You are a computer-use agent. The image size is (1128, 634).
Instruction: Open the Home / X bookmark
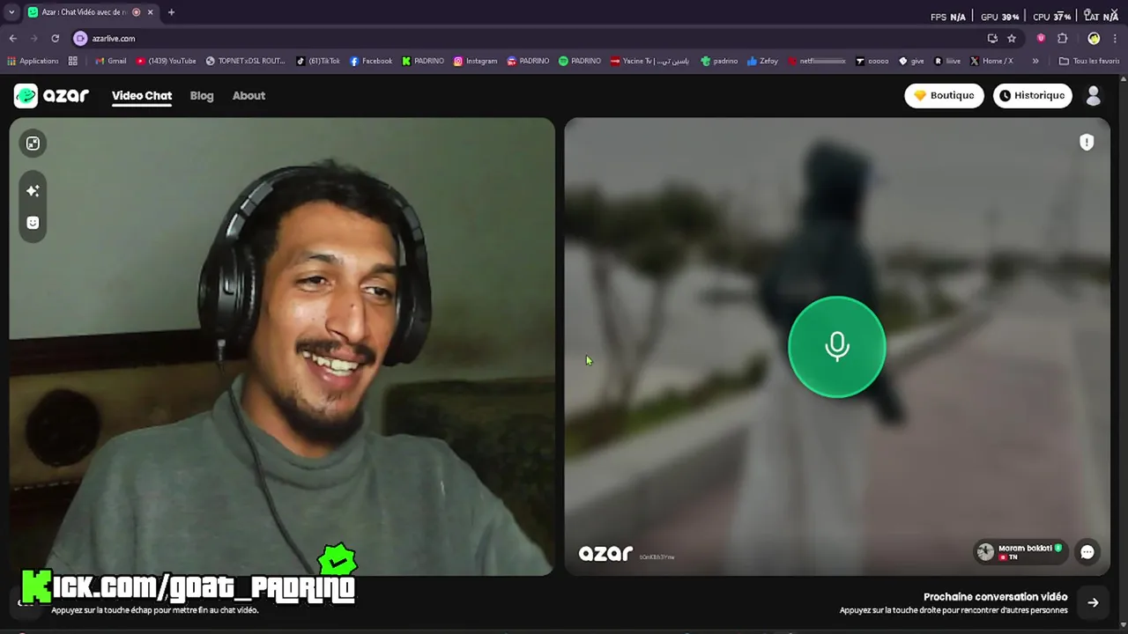[991, 61]
